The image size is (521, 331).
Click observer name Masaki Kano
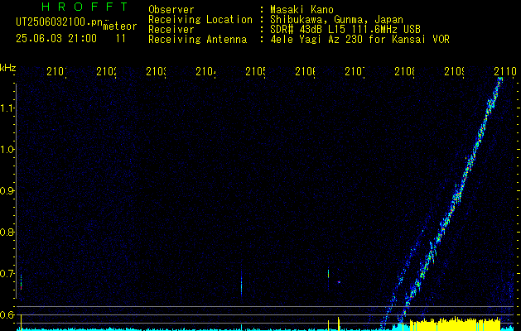coord(302,9)
